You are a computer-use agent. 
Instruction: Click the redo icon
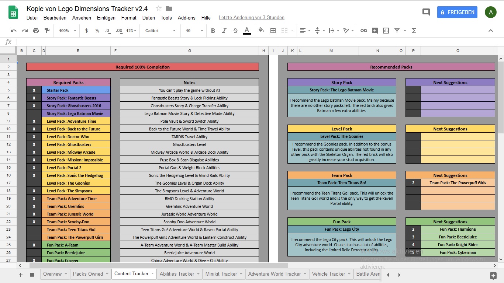[25, 31]
